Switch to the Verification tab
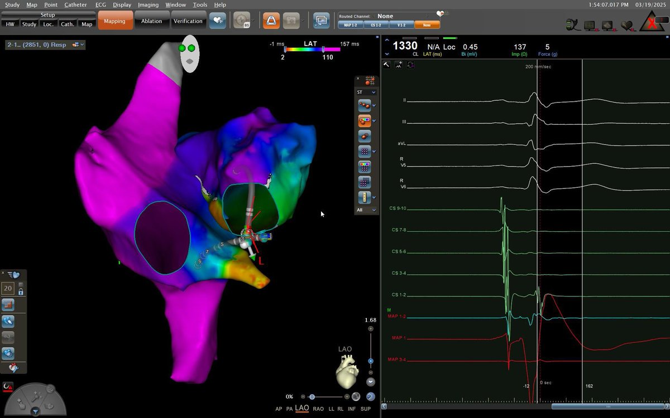Image resolution: width=670 pixels, height=418 pixels. click(188, 21)
